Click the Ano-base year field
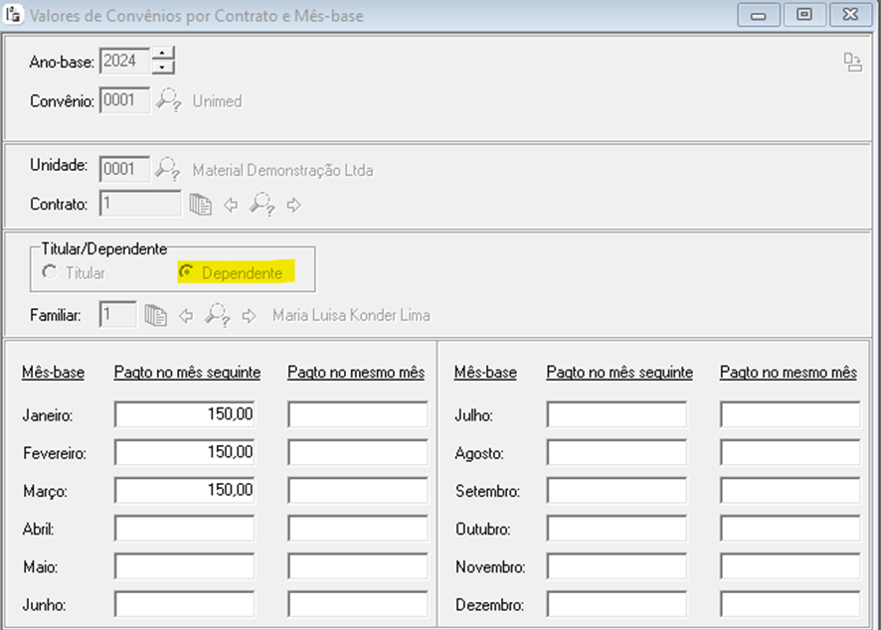 (x=124, y=61)
